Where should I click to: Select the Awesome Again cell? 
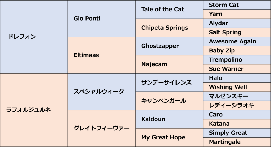237,41
